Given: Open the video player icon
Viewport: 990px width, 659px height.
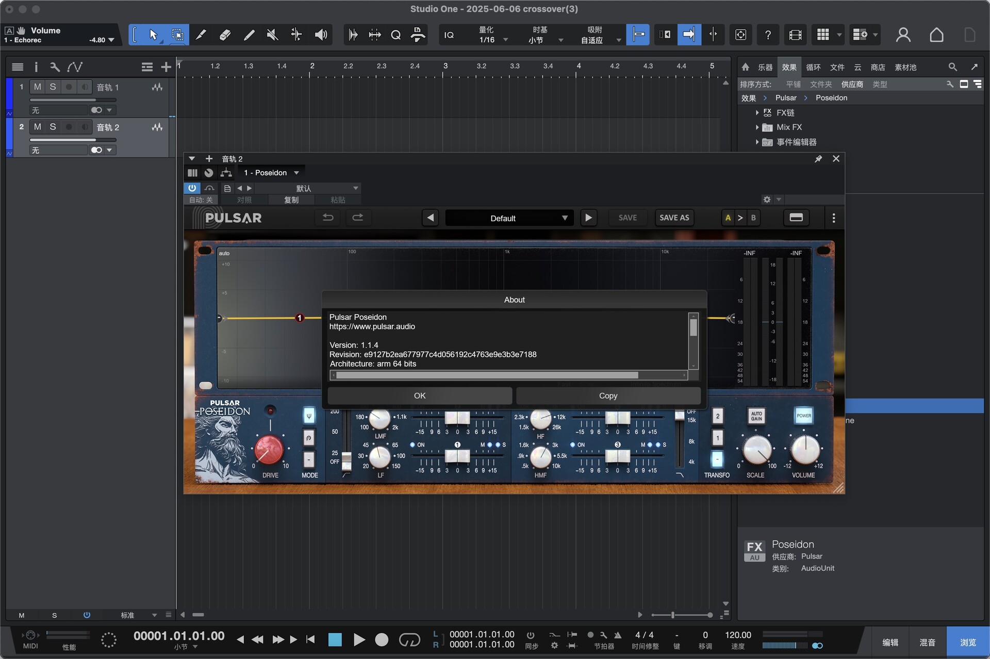Looking at the screenshot, I should click(795, 35).
